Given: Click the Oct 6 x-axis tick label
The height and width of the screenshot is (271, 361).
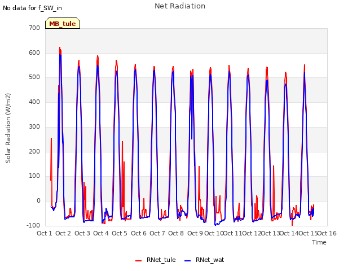Looking at the screenshot, I should click(x=139, y=233).
